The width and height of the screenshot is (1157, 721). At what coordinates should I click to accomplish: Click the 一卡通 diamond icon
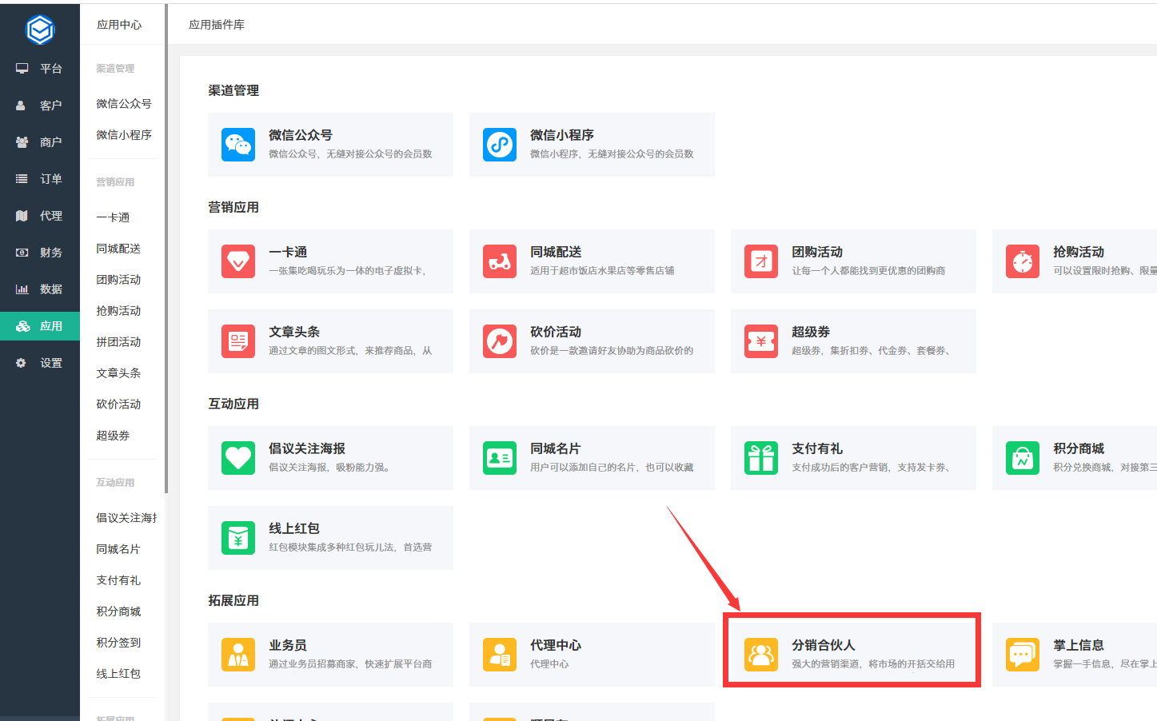[x=238, y=261]
